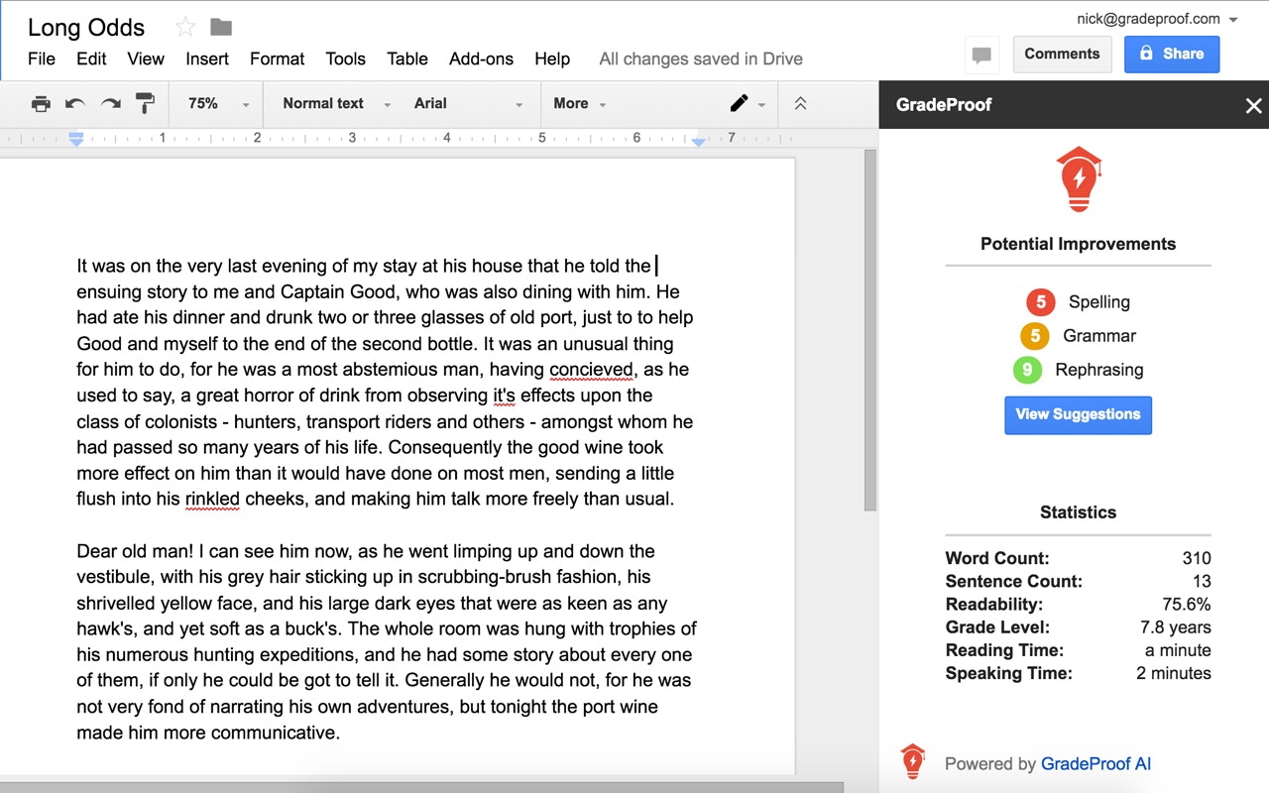
Task: Click the Speaking Time value 2 minutes
Action: 1174,673
